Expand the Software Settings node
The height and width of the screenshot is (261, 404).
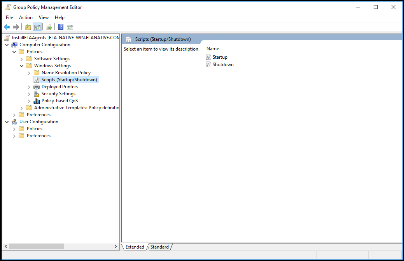22,59
